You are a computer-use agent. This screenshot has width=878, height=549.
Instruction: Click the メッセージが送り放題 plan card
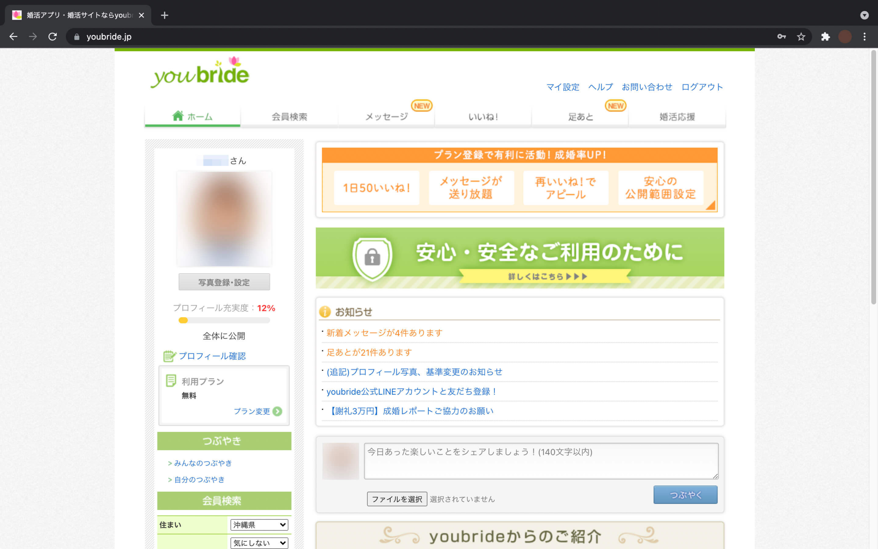[x=471, y=188]
